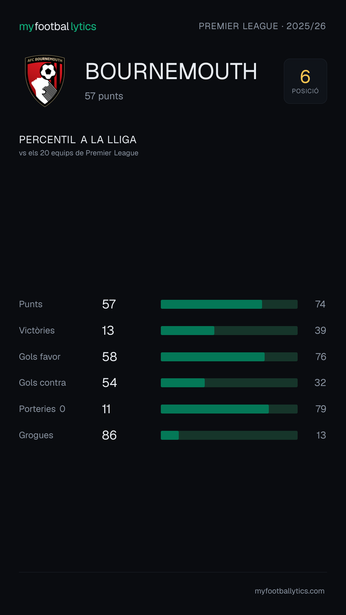The width and height of the screenshot is (346, 615).
Task: Click the Gols contra label
Action: tap(43, 383)
